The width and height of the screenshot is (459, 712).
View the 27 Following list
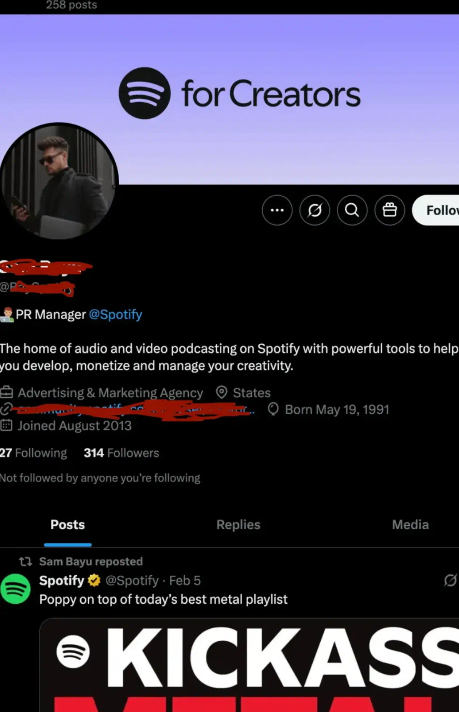[x=33, y=453]
